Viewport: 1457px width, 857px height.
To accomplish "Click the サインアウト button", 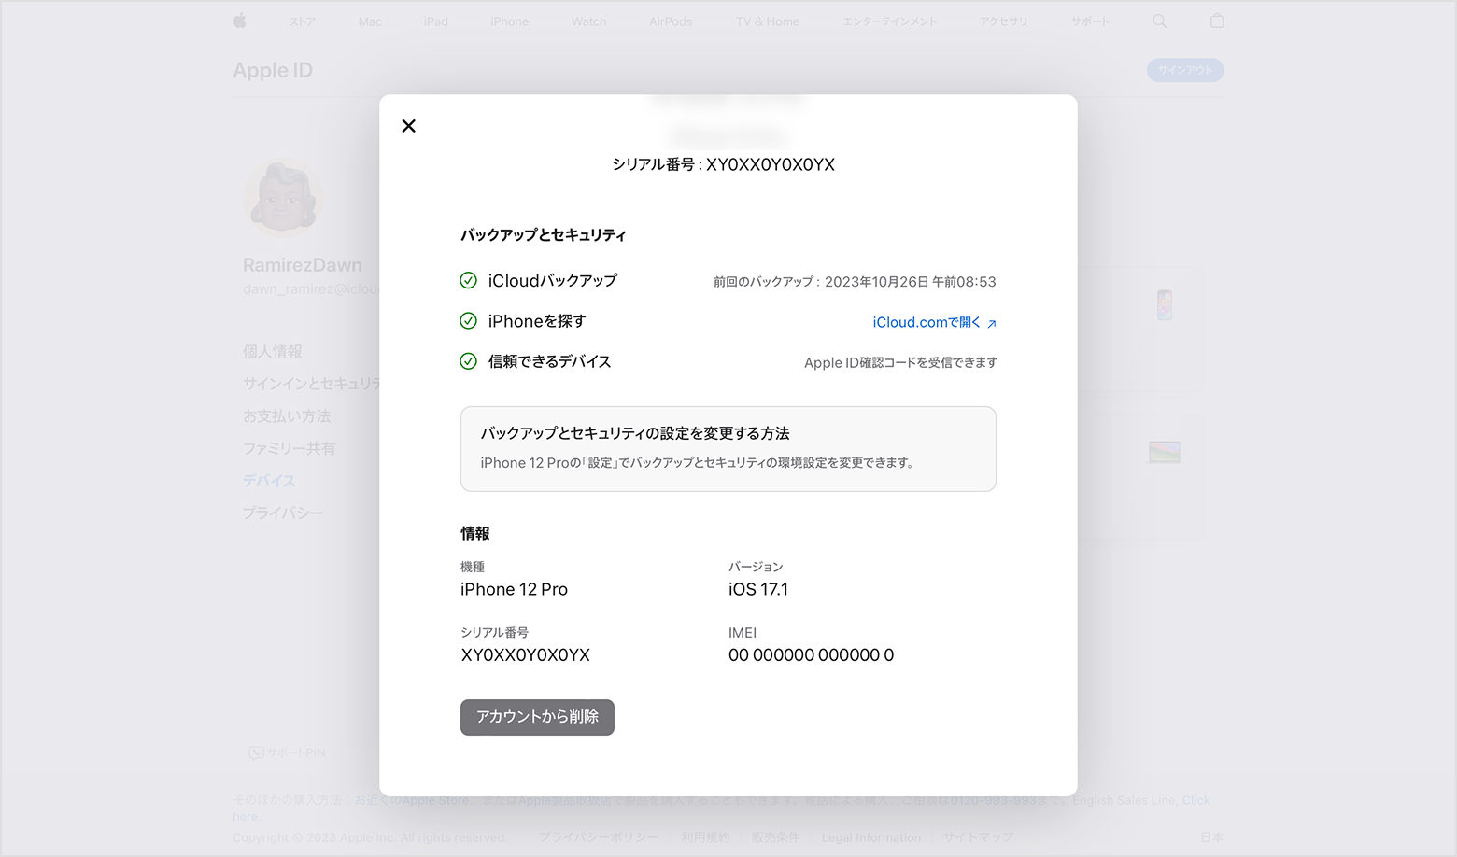I will (1184, 69).
